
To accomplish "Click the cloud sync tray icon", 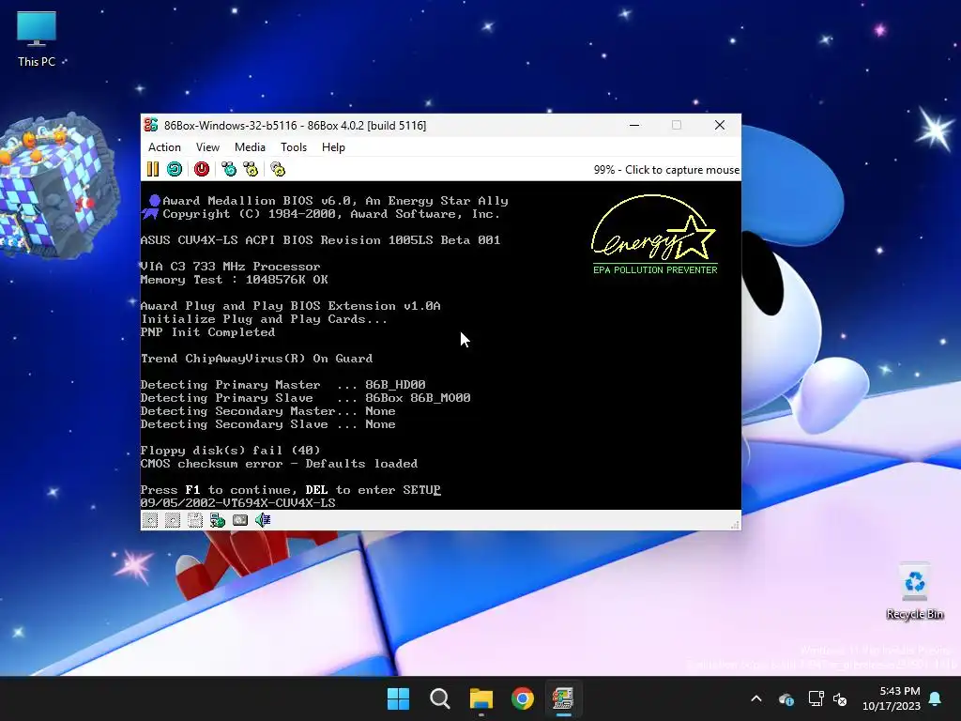I will [x=786, y=698].
